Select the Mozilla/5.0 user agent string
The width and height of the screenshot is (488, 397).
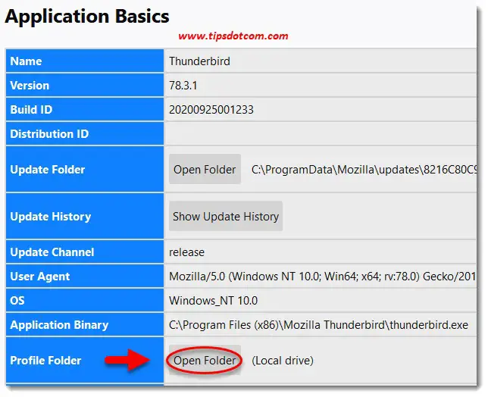pyautogui.click(x=323, y=277)
